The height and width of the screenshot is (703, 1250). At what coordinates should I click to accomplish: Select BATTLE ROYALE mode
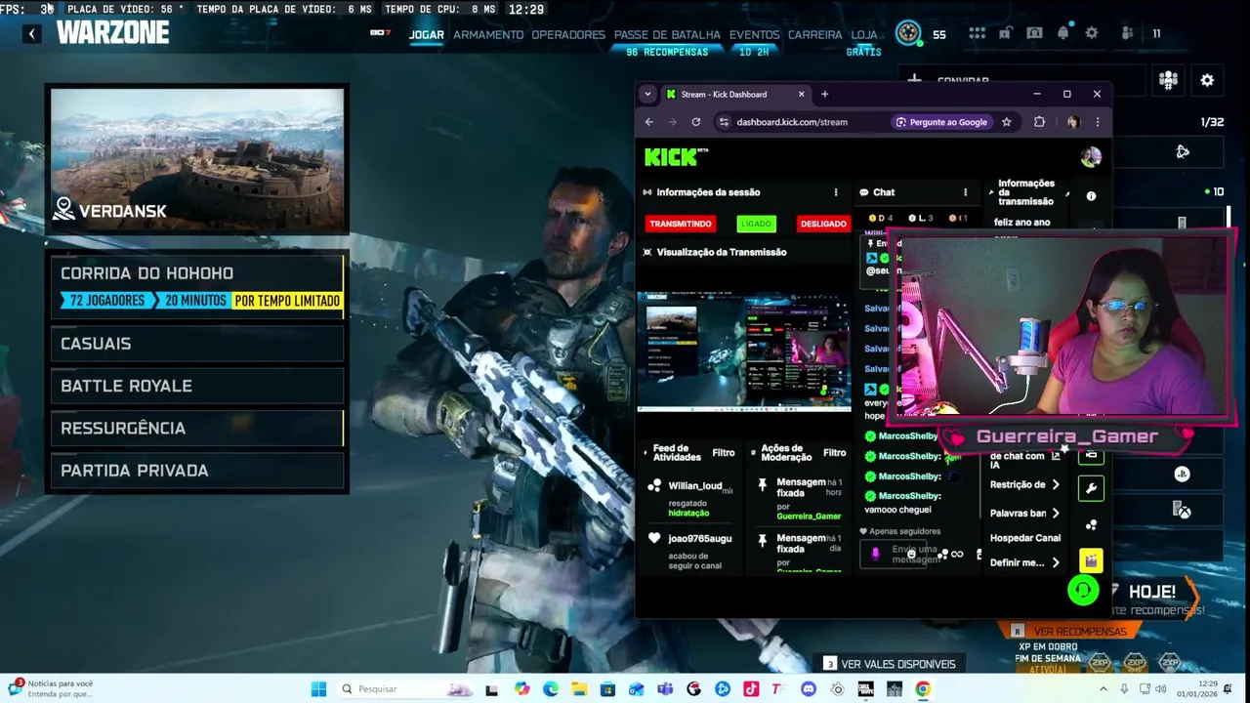tap(197, 386)
